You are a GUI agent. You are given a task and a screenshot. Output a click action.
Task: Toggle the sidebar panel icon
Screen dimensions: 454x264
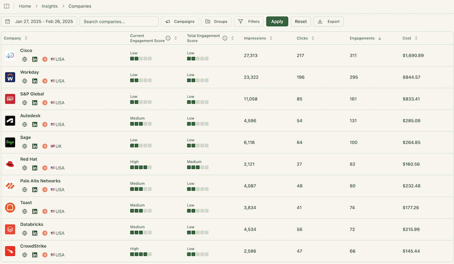point(6,6)
